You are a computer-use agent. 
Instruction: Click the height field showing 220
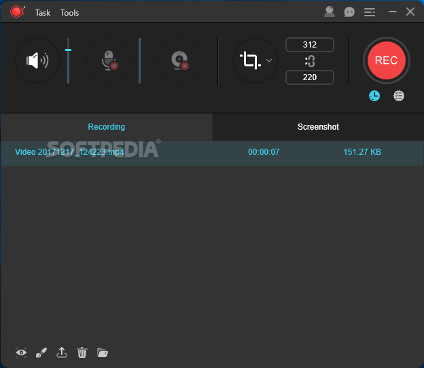[310, 77]
